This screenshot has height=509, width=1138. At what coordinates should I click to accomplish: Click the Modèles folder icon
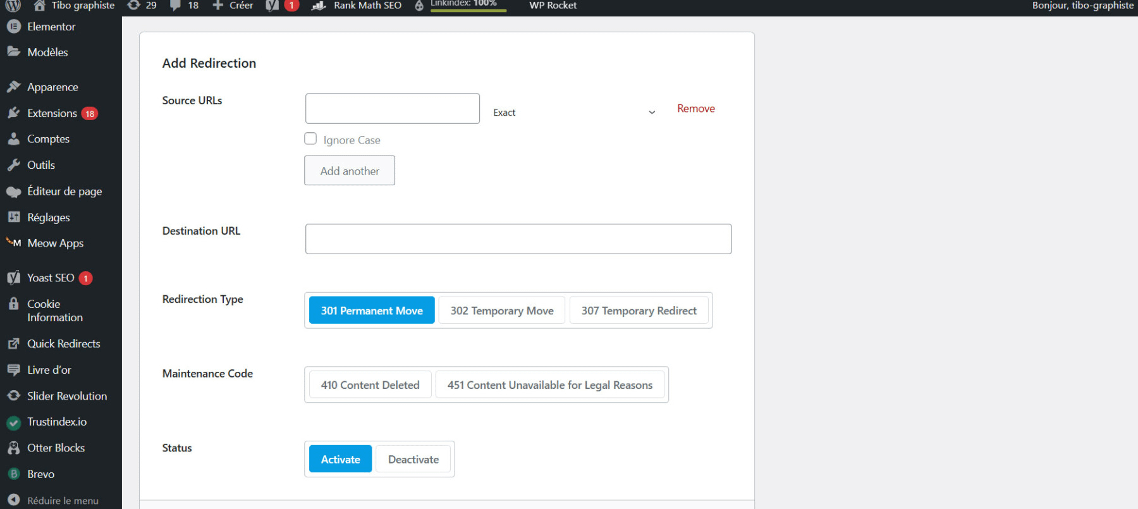tap(14, 52)
